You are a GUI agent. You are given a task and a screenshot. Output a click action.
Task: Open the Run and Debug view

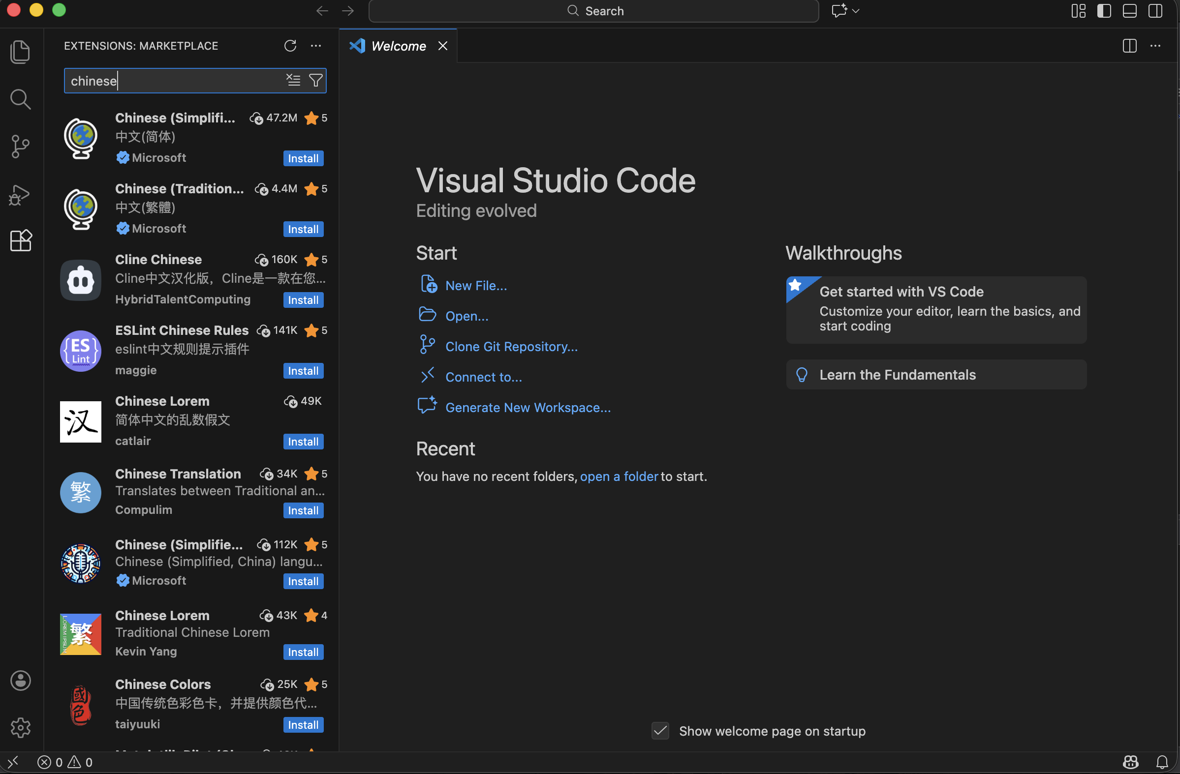click(20, 195)
